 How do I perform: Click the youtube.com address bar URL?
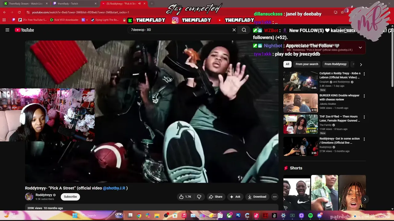point(81,12)
